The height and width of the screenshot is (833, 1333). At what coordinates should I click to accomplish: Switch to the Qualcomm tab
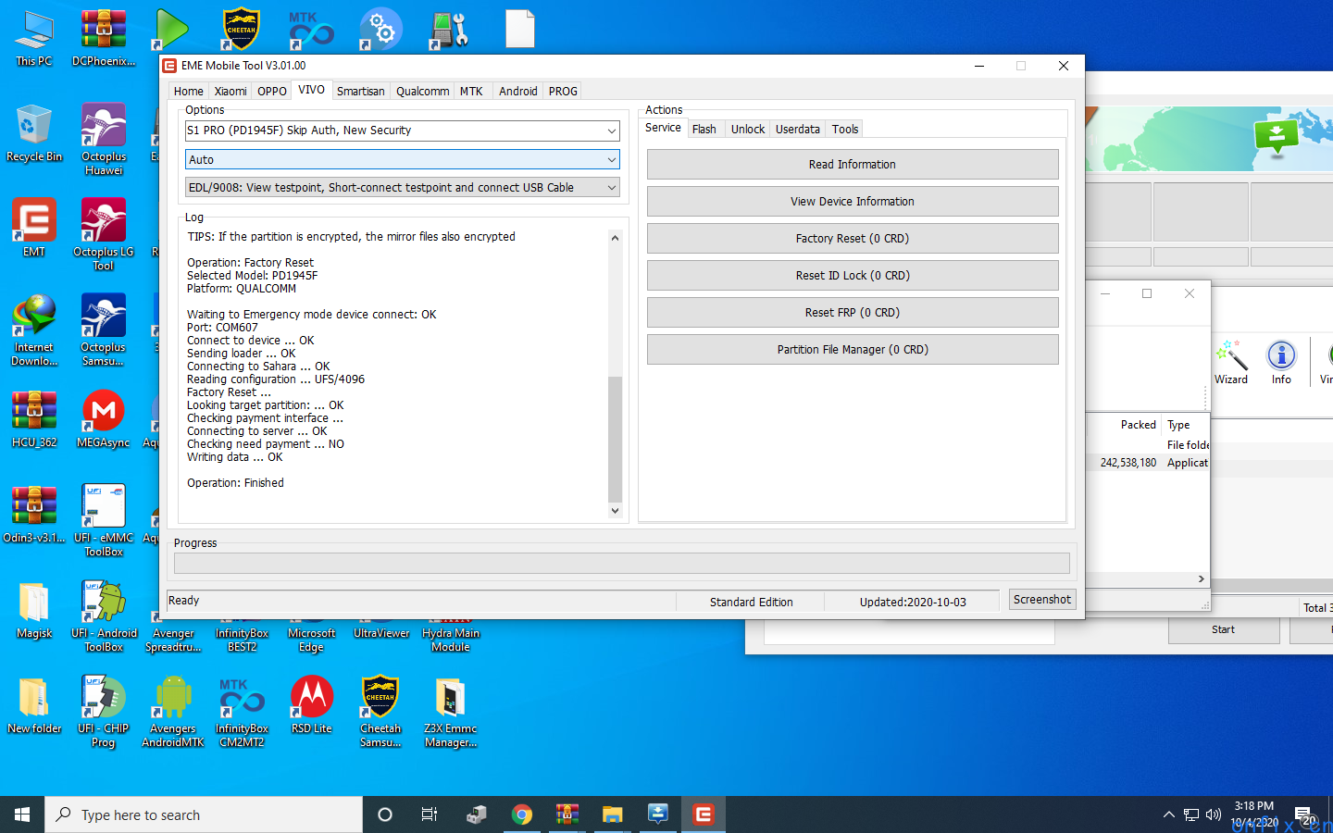422,91
